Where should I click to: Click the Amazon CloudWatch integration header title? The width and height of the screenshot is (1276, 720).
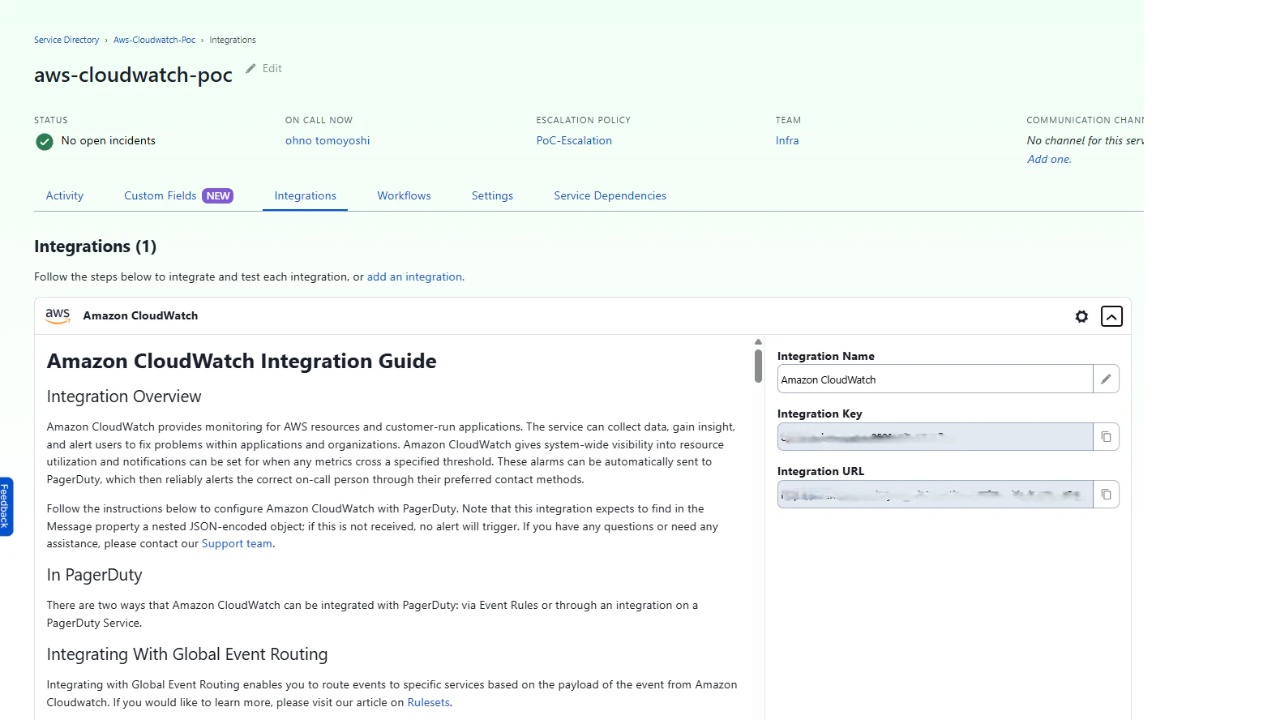140,316
